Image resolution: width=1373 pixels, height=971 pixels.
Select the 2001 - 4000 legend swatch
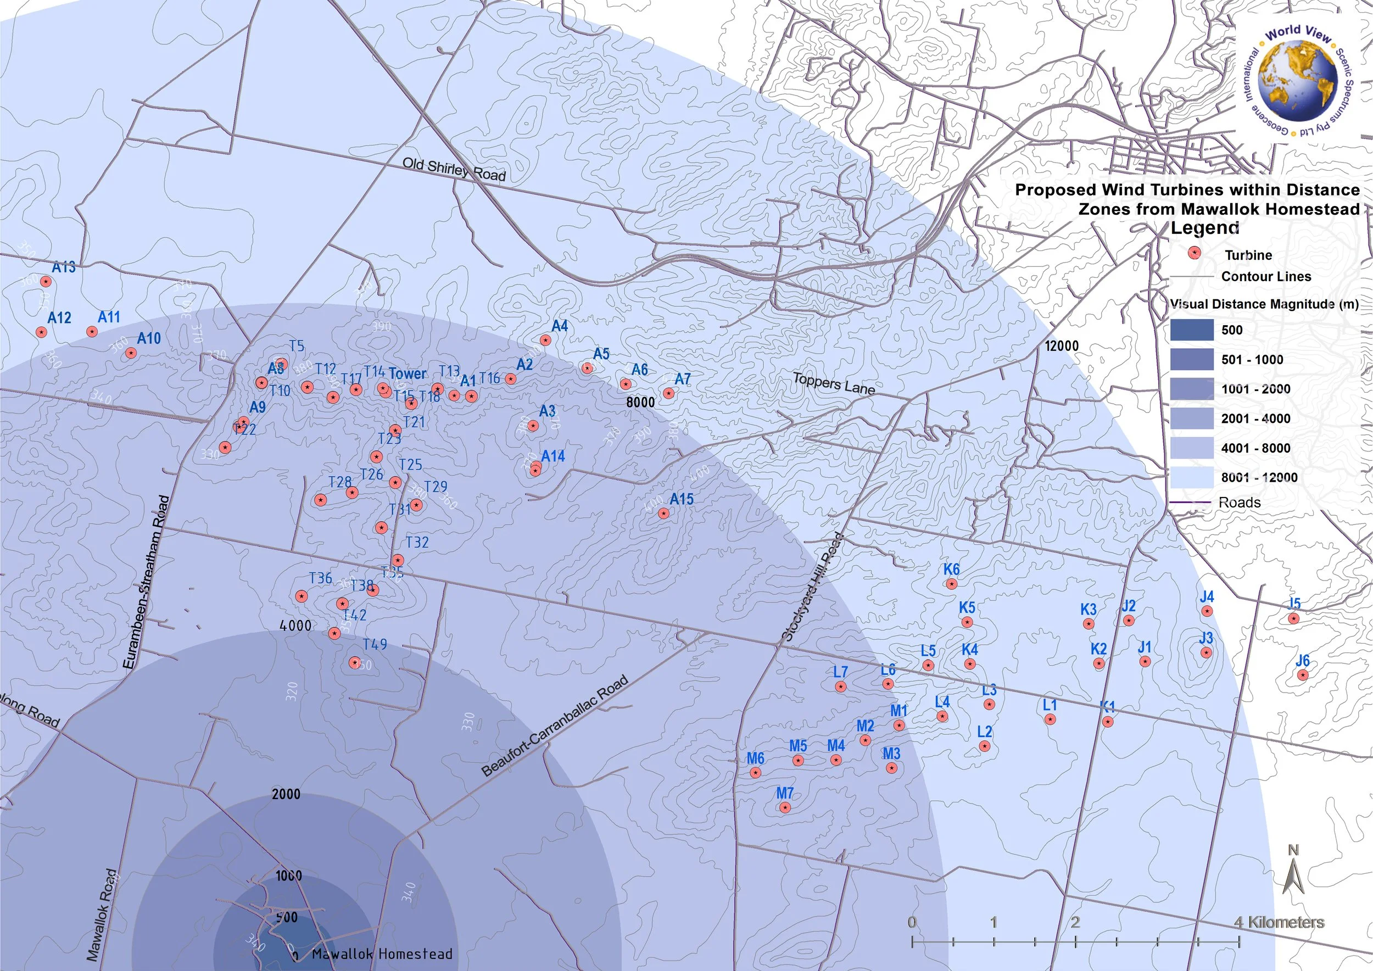1192,418
